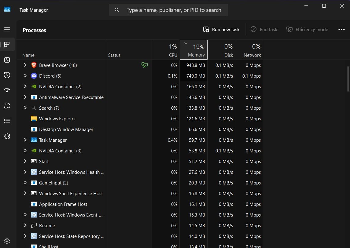Expand the Search (7) process group

pos(25,108)
